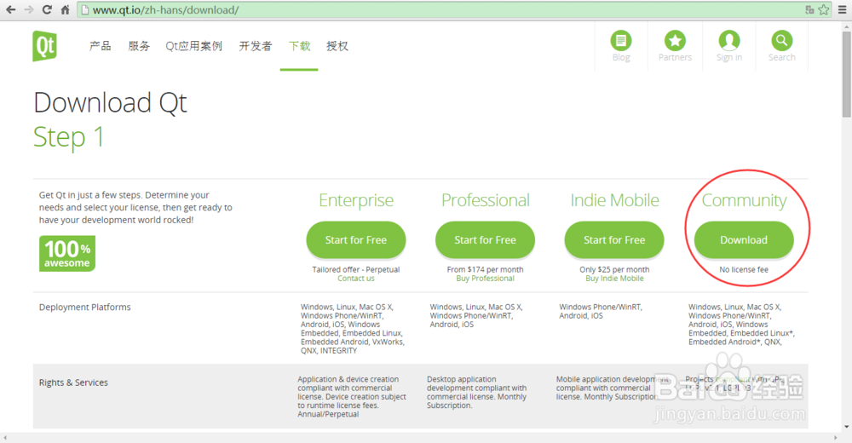Open the 产品 menu
852x443 pixels.
[x=100, y=46]
